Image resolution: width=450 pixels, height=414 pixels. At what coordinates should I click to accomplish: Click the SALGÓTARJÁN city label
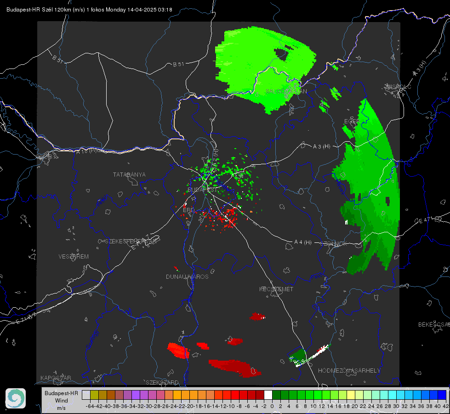click(286, 92)
